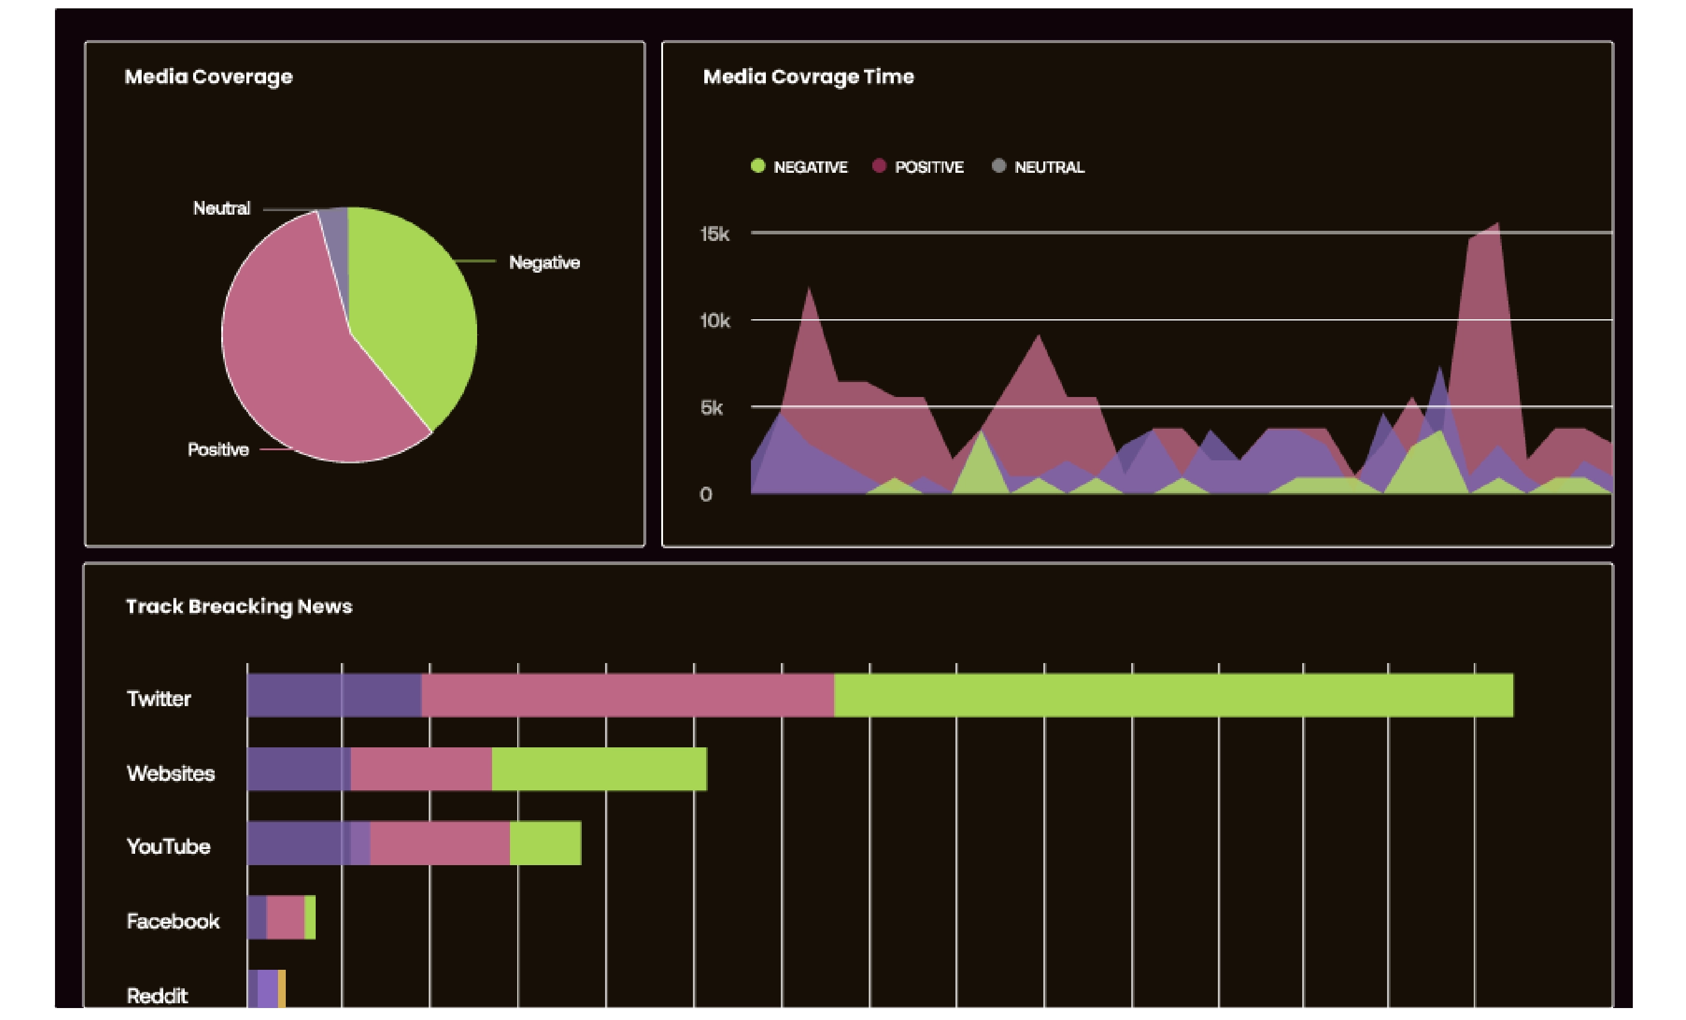Click the 15k axis label

click(x=714, y=234)
